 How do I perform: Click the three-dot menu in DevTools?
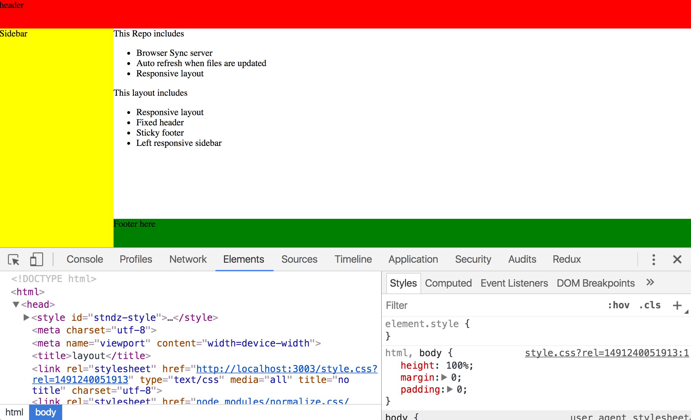point(654,259)
